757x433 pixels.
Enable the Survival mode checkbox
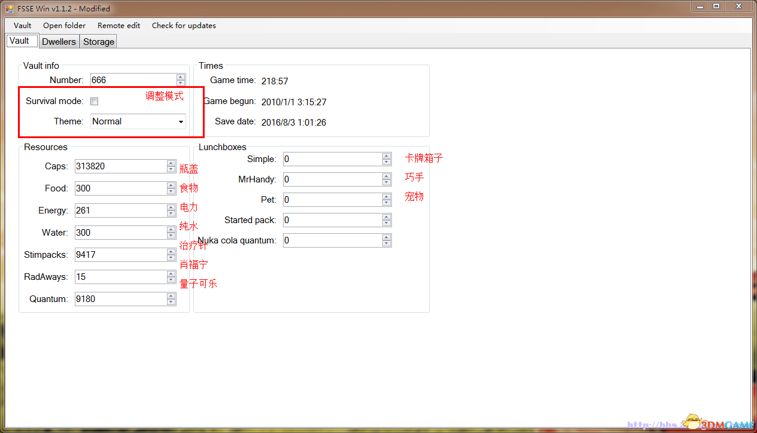[94, 102]
